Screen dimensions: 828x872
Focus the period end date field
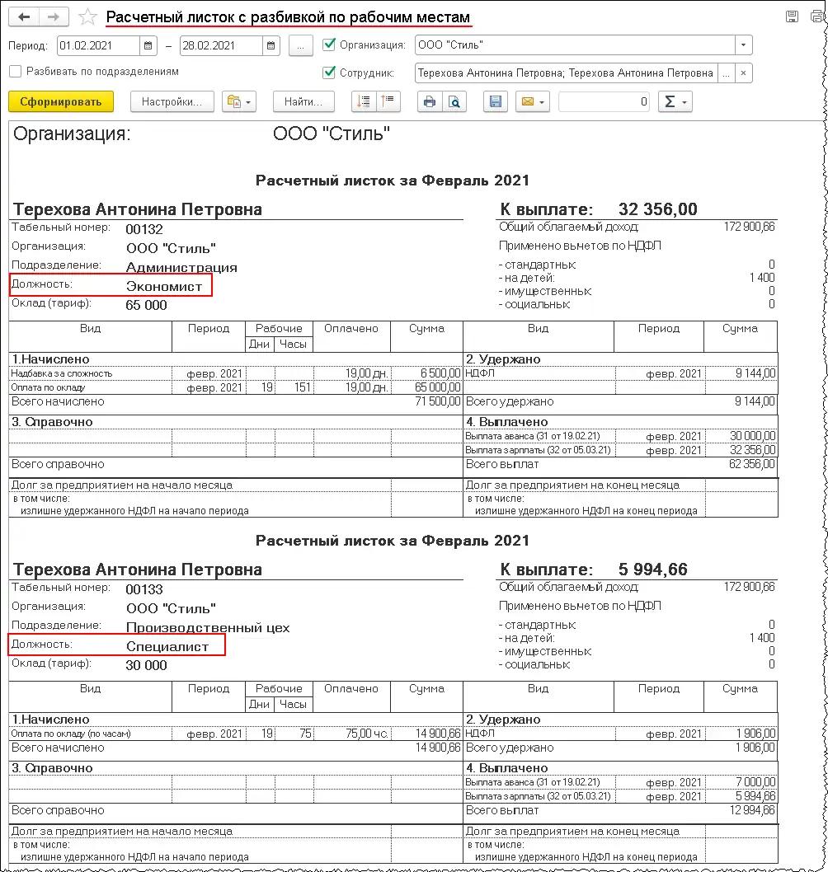pos(222,45)
